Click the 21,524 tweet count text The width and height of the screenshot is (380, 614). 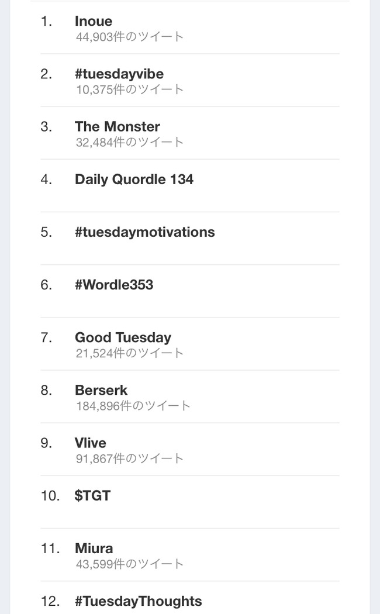tap(130, 353)
